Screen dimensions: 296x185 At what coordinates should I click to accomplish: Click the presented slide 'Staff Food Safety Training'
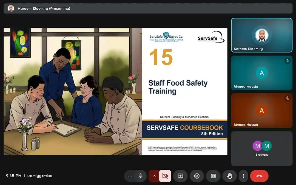click(115, 91)
